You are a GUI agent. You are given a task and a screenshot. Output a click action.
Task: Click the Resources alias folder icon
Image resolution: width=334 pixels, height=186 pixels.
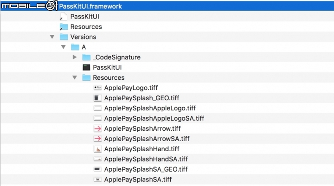64,27
